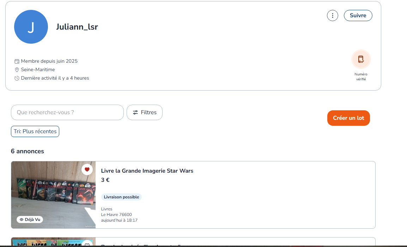The image size is (407, 247).
Task: Click the blue J profile avatar
Action: tap(31, 27)
